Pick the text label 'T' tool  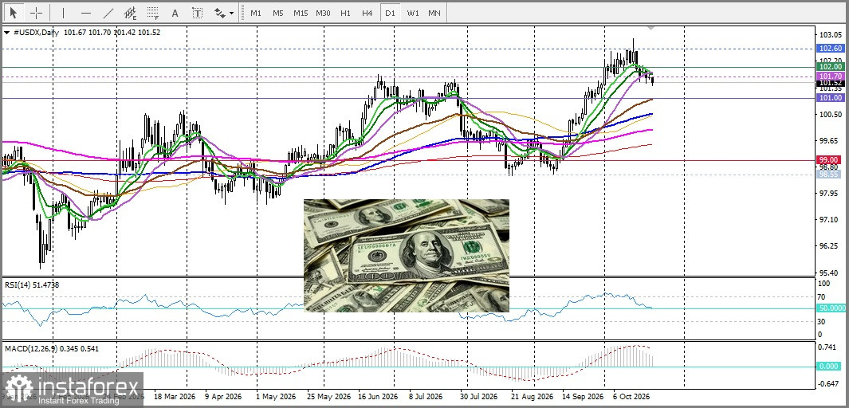click(x=198, y=13)
